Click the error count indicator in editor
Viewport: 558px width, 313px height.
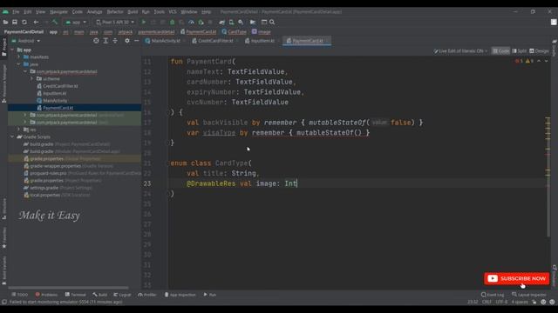pos(519,61)
